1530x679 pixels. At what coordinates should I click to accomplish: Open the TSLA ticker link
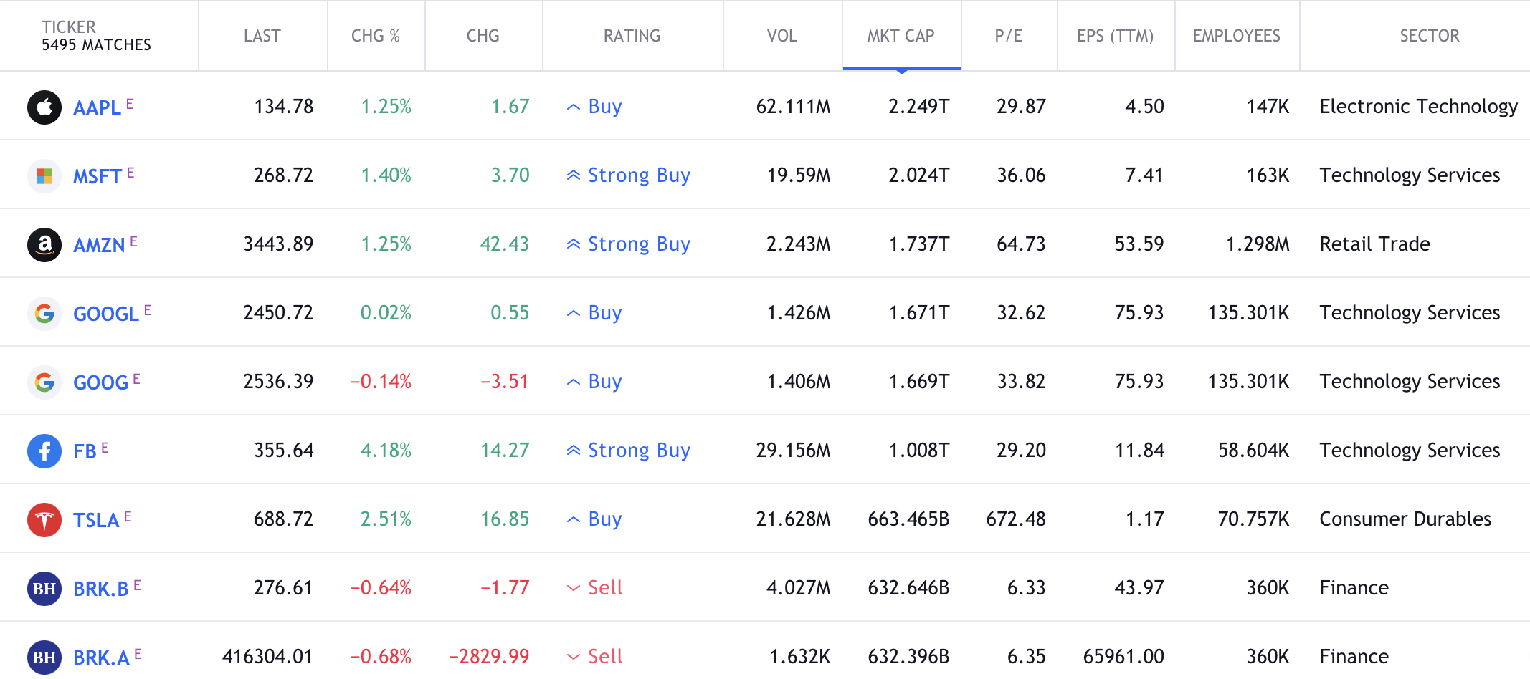(96, 520)
